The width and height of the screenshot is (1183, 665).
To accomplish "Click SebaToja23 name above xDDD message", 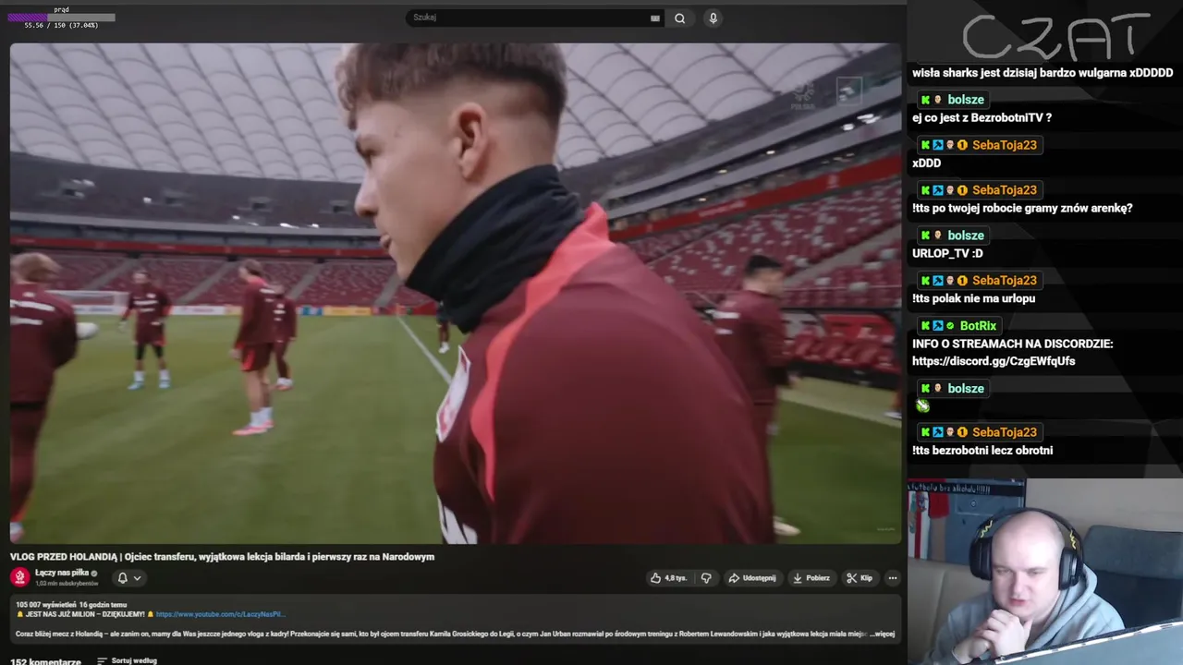I will [1005, 145].
